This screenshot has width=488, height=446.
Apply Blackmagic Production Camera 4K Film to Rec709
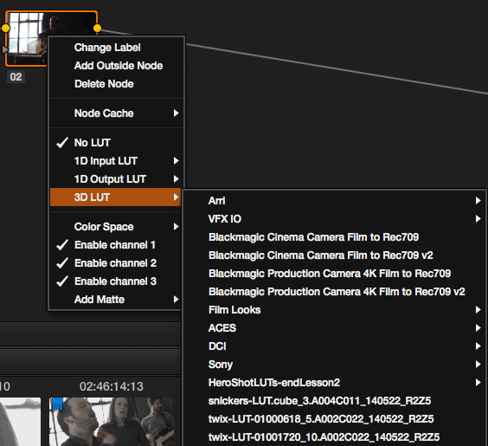point(334,274)
